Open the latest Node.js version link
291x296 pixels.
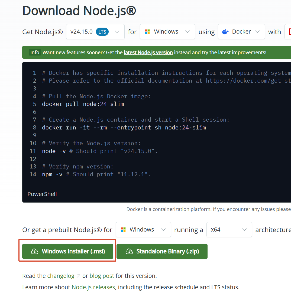(148, 52)
